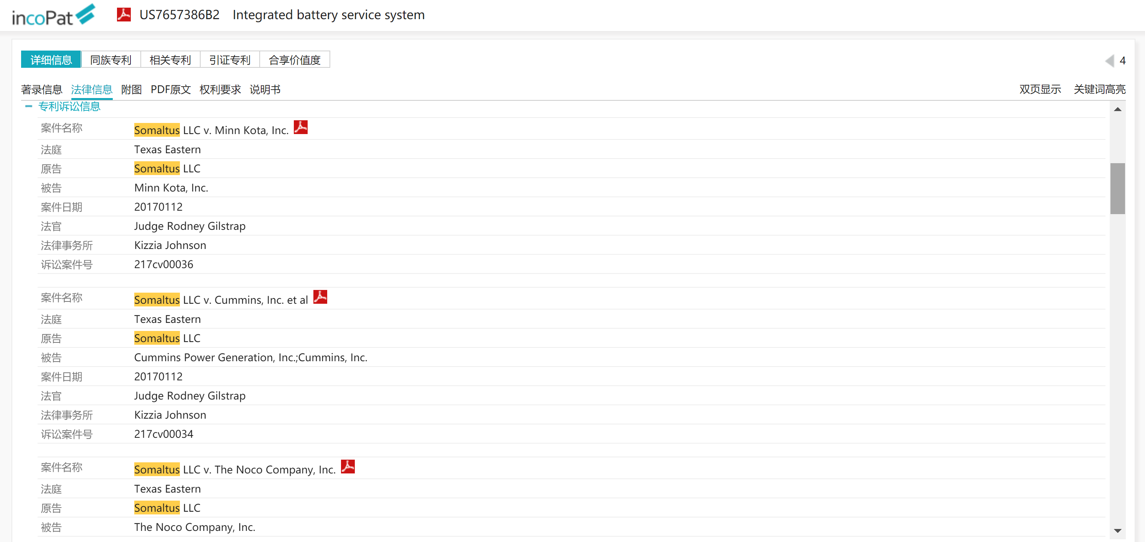Toggle 双页显示 dual page view

coord(1040,90)
